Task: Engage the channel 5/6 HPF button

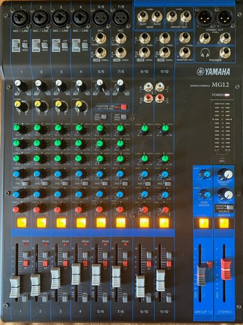Action: [104, 117]
